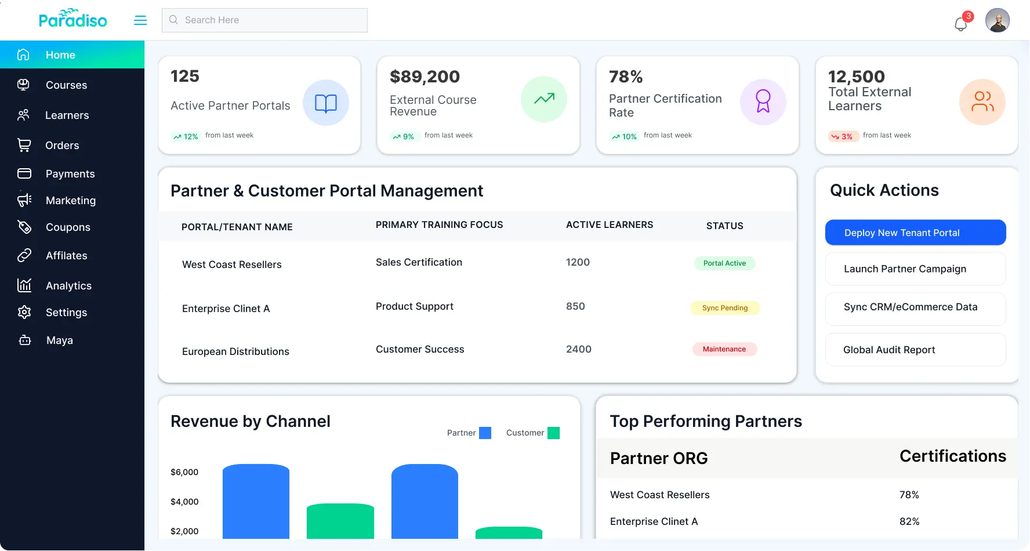Open the user profile avatar
Image resolution: width=1030 pixels, height=551 pixels.
998,20
